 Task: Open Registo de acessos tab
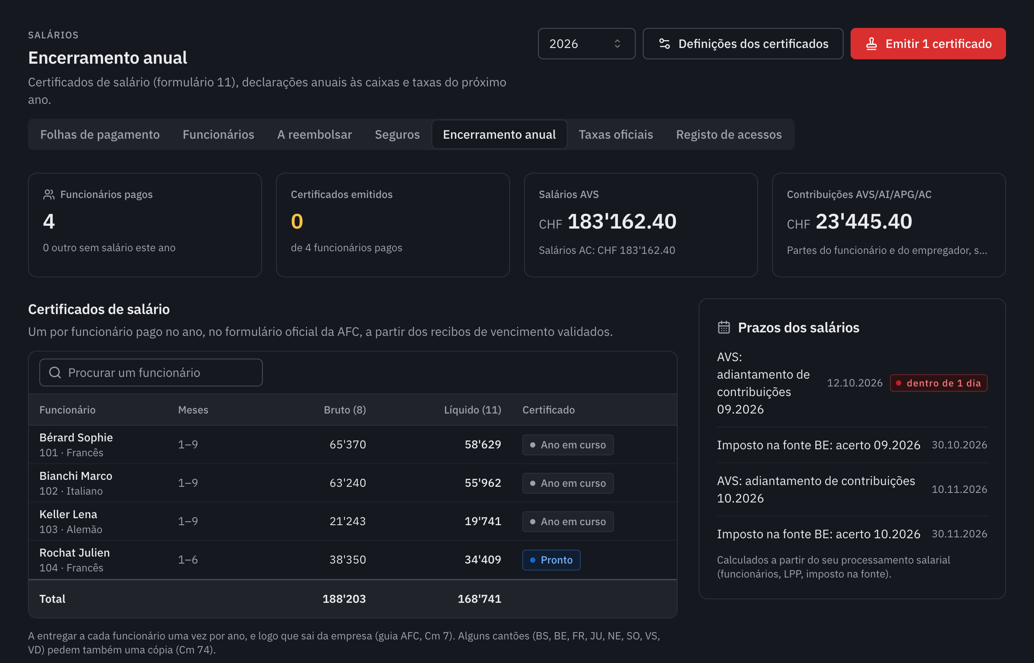click(729, 134)
